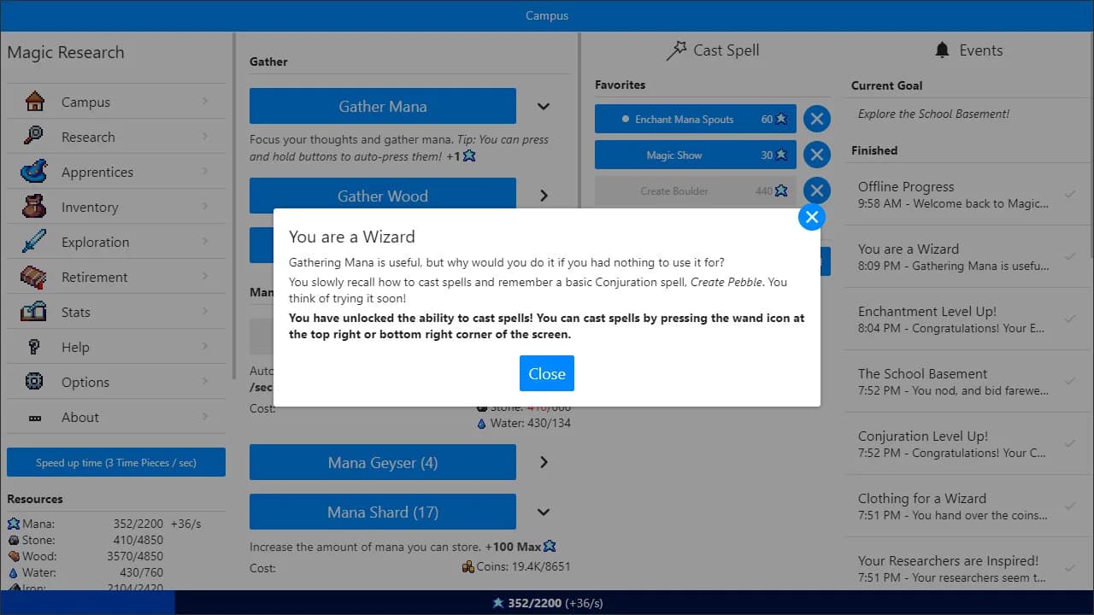Click the Close button in the dialog

pos(547,373)
